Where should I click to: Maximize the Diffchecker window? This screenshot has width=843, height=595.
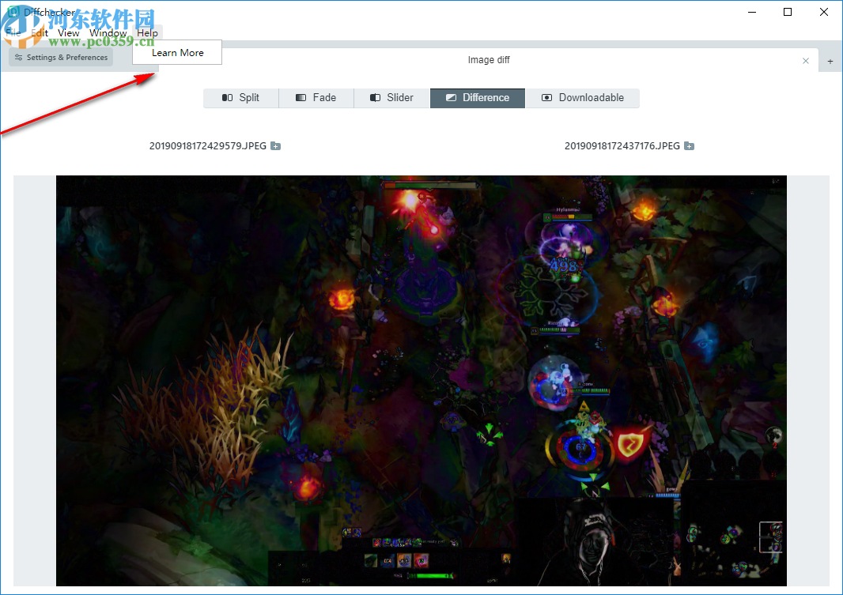click(x=788, y=12)
